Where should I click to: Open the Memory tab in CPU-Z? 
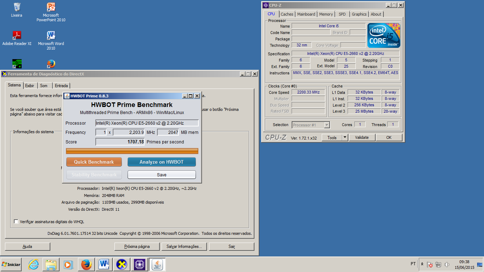pos(326,14)
